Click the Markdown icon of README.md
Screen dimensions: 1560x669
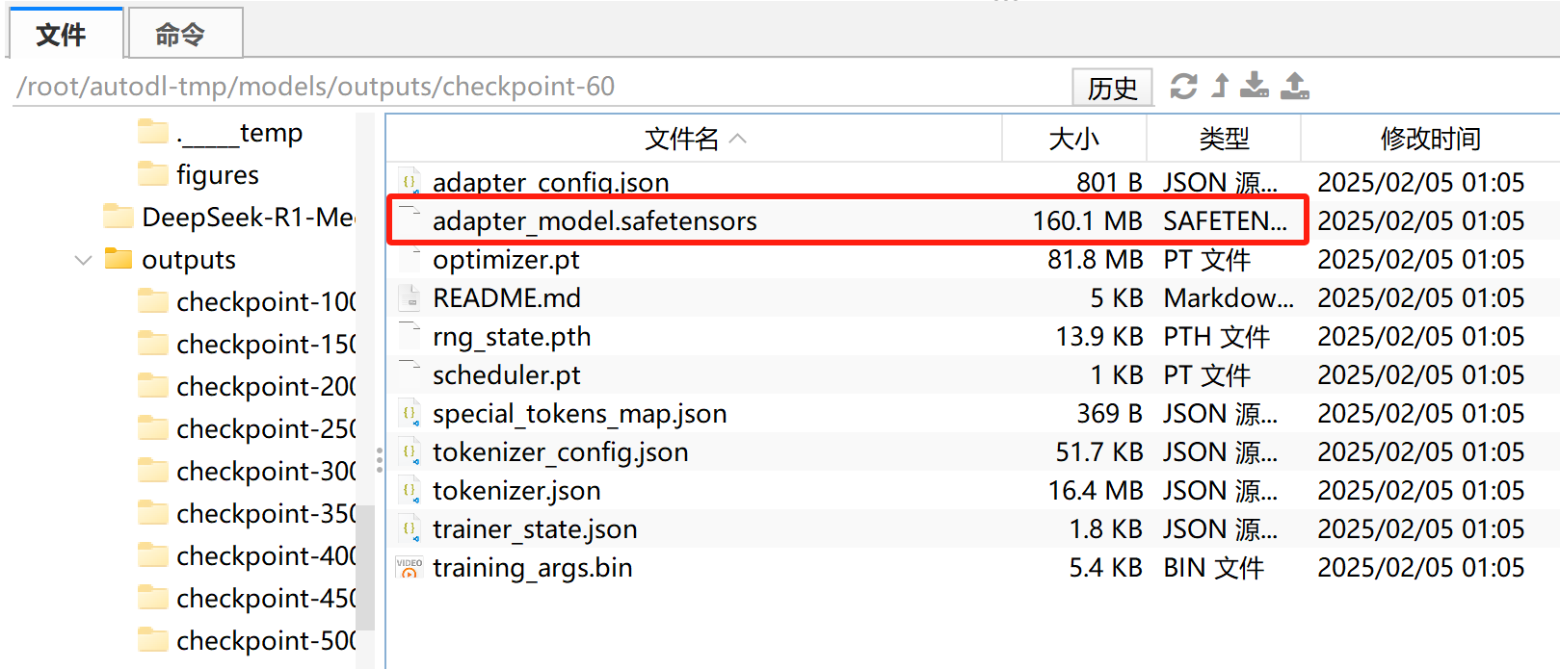point(410,297)
